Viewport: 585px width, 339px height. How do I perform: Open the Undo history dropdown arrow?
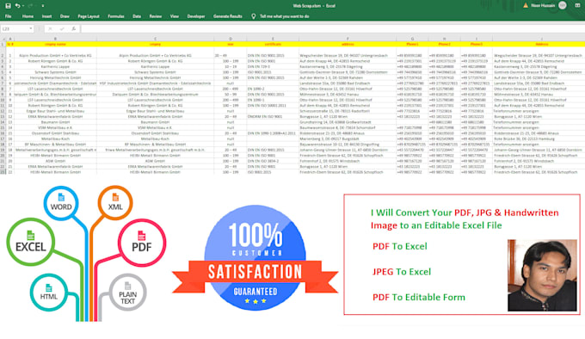click(23, 6)
